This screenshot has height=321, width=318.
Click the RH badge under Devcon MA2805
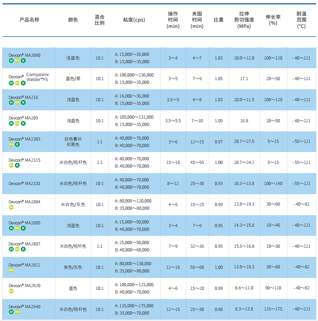(17, 228)
